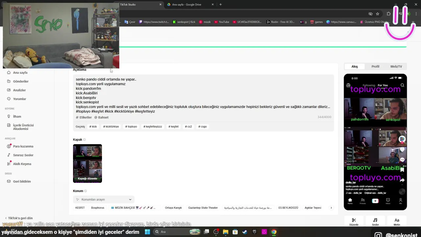Select KESFET location suggestion

click(80, 208)
